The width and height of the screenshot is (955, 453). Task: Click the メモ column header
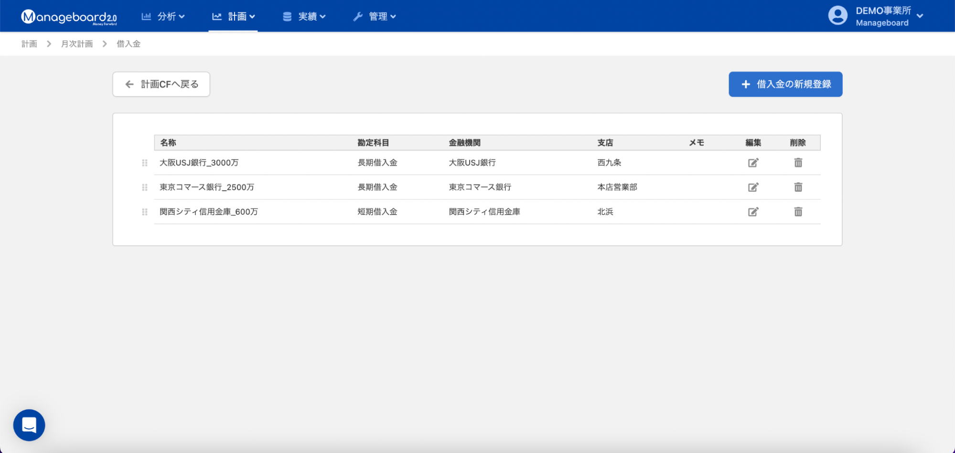coord(697,142)
